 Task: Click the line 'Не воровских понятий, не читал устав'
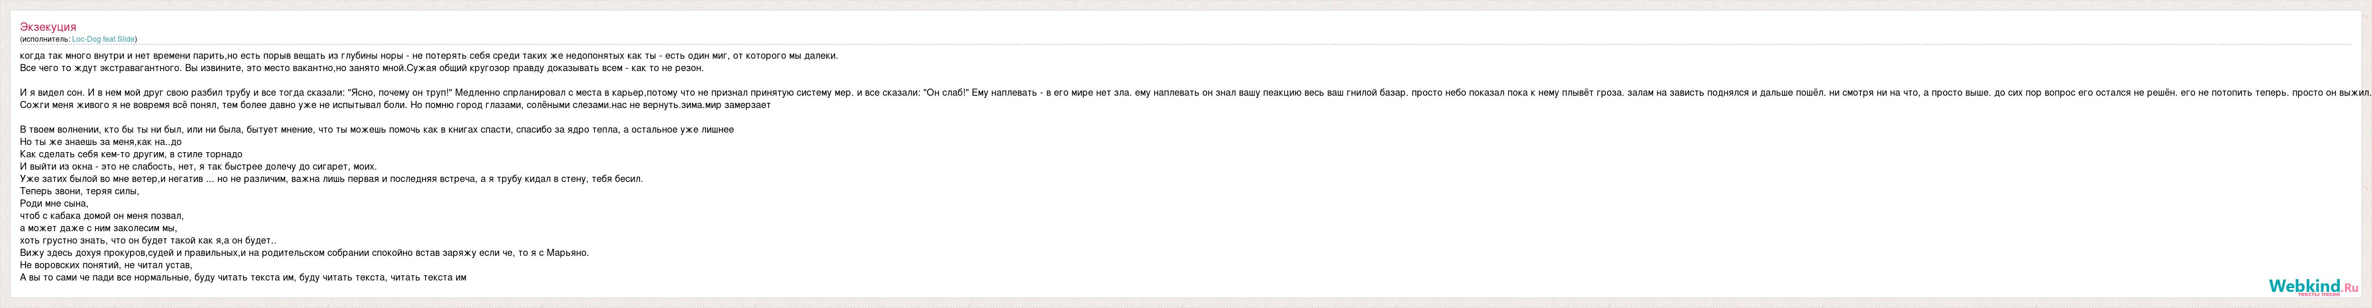click(x=106, y=265)
